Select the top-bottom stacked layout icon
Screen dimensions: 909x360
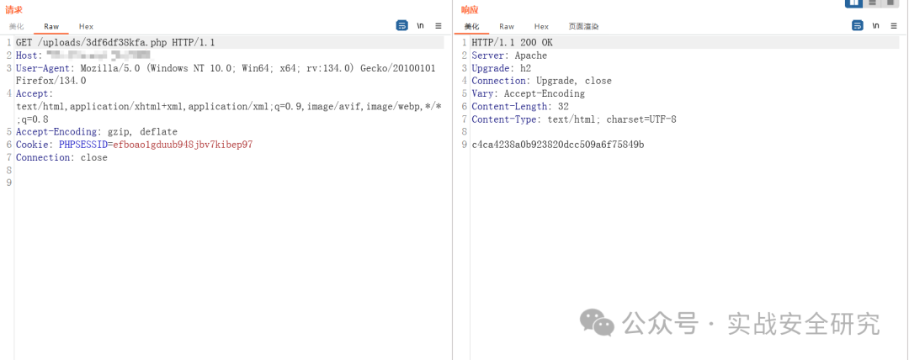click(873, 3)
